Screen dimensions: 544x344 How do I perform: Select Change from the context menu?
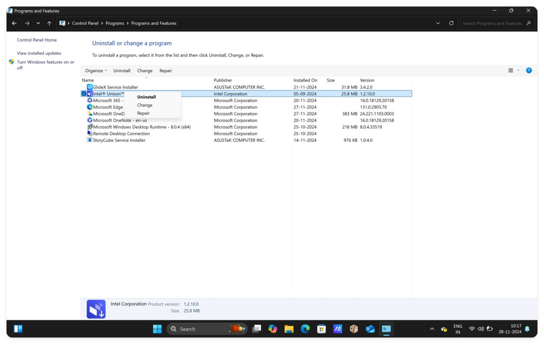coord(144,105)
